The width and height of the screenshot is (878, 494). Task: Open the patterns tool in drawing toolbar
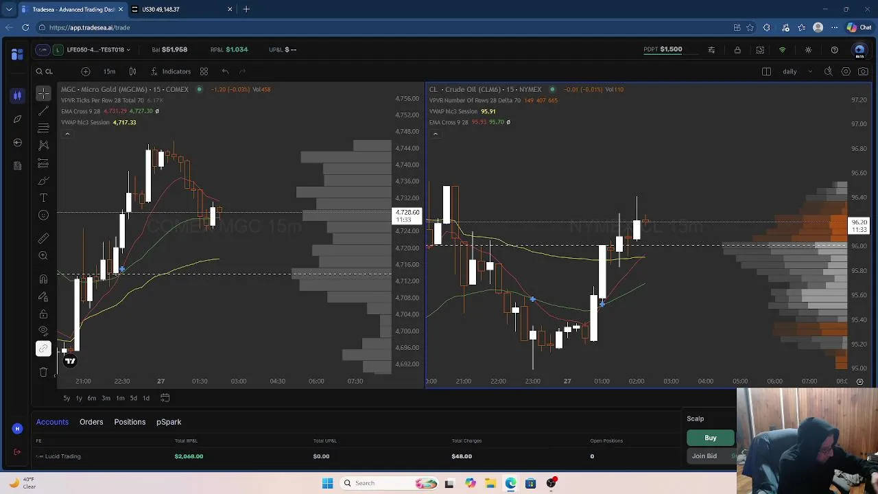[43, 145]
